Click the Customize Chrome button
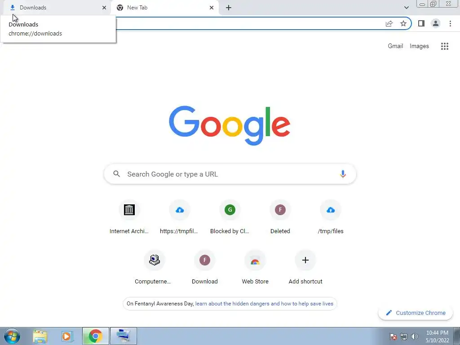This screenshot has width=460, height=345. pyautogui.click(x=416, y=313)
